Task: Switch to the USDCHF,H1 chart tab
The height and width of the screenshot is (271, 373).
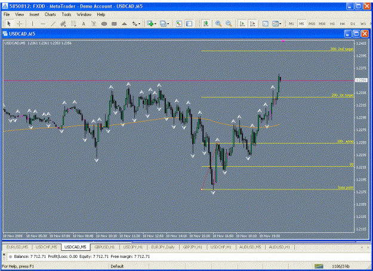Action: [221, 247]
